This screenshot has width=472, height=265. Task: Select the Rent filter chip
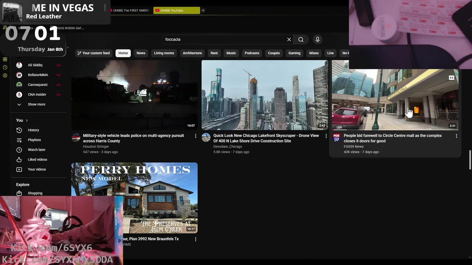pyautogui.click(x=214, y=53)
